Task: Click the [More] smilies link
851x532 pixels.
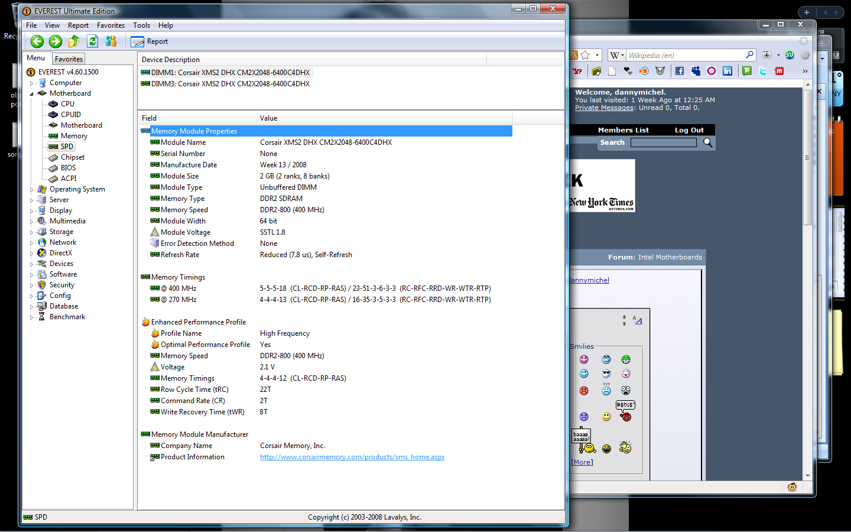Action: click(582, 462)
